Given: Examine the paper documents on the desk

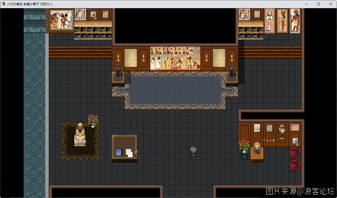Looking at the screenshot, I should pyautogui.click(x=130, y=153).
